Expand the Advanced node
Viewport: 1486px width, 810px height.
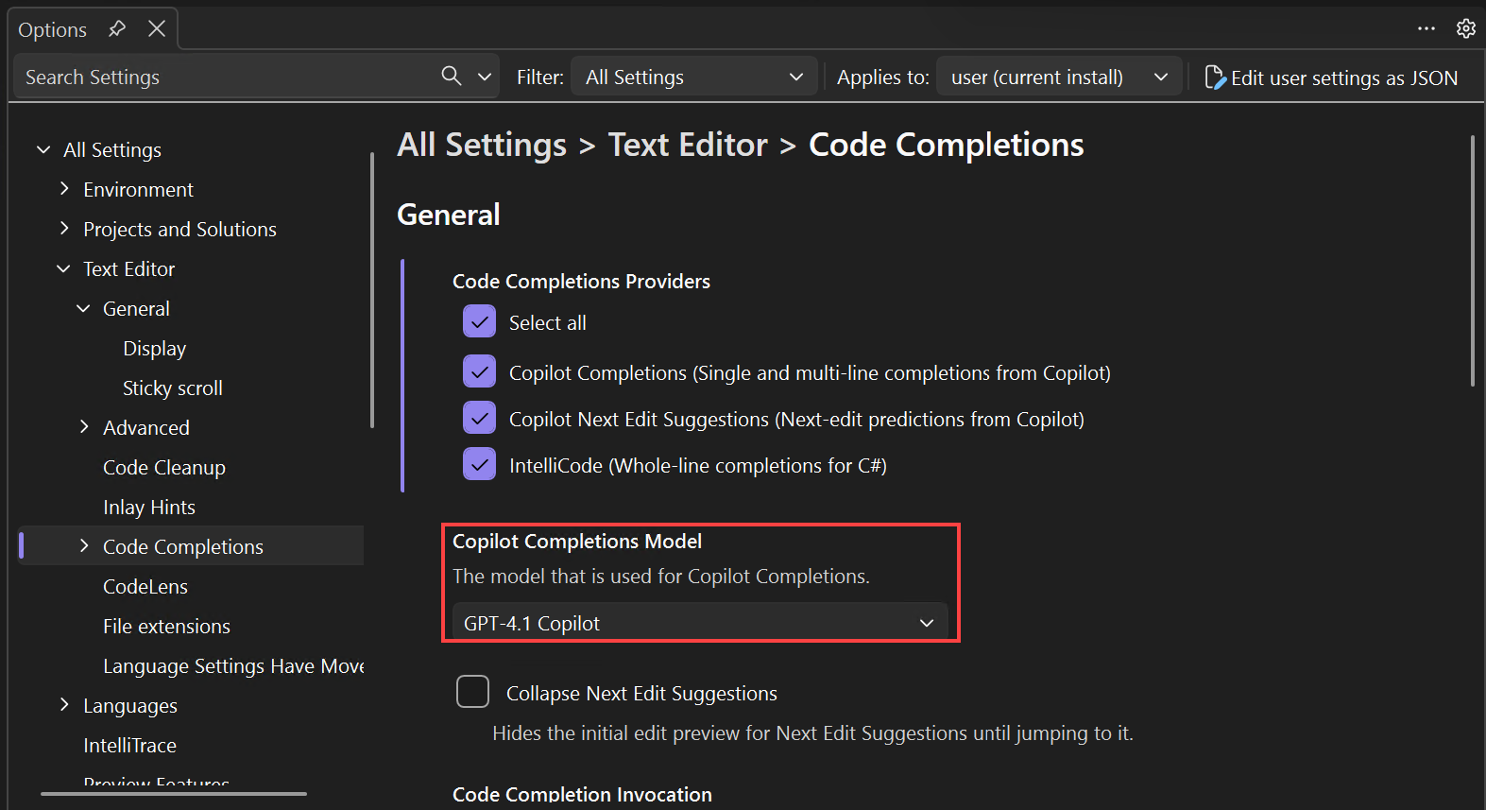click(x=84, y=427)
